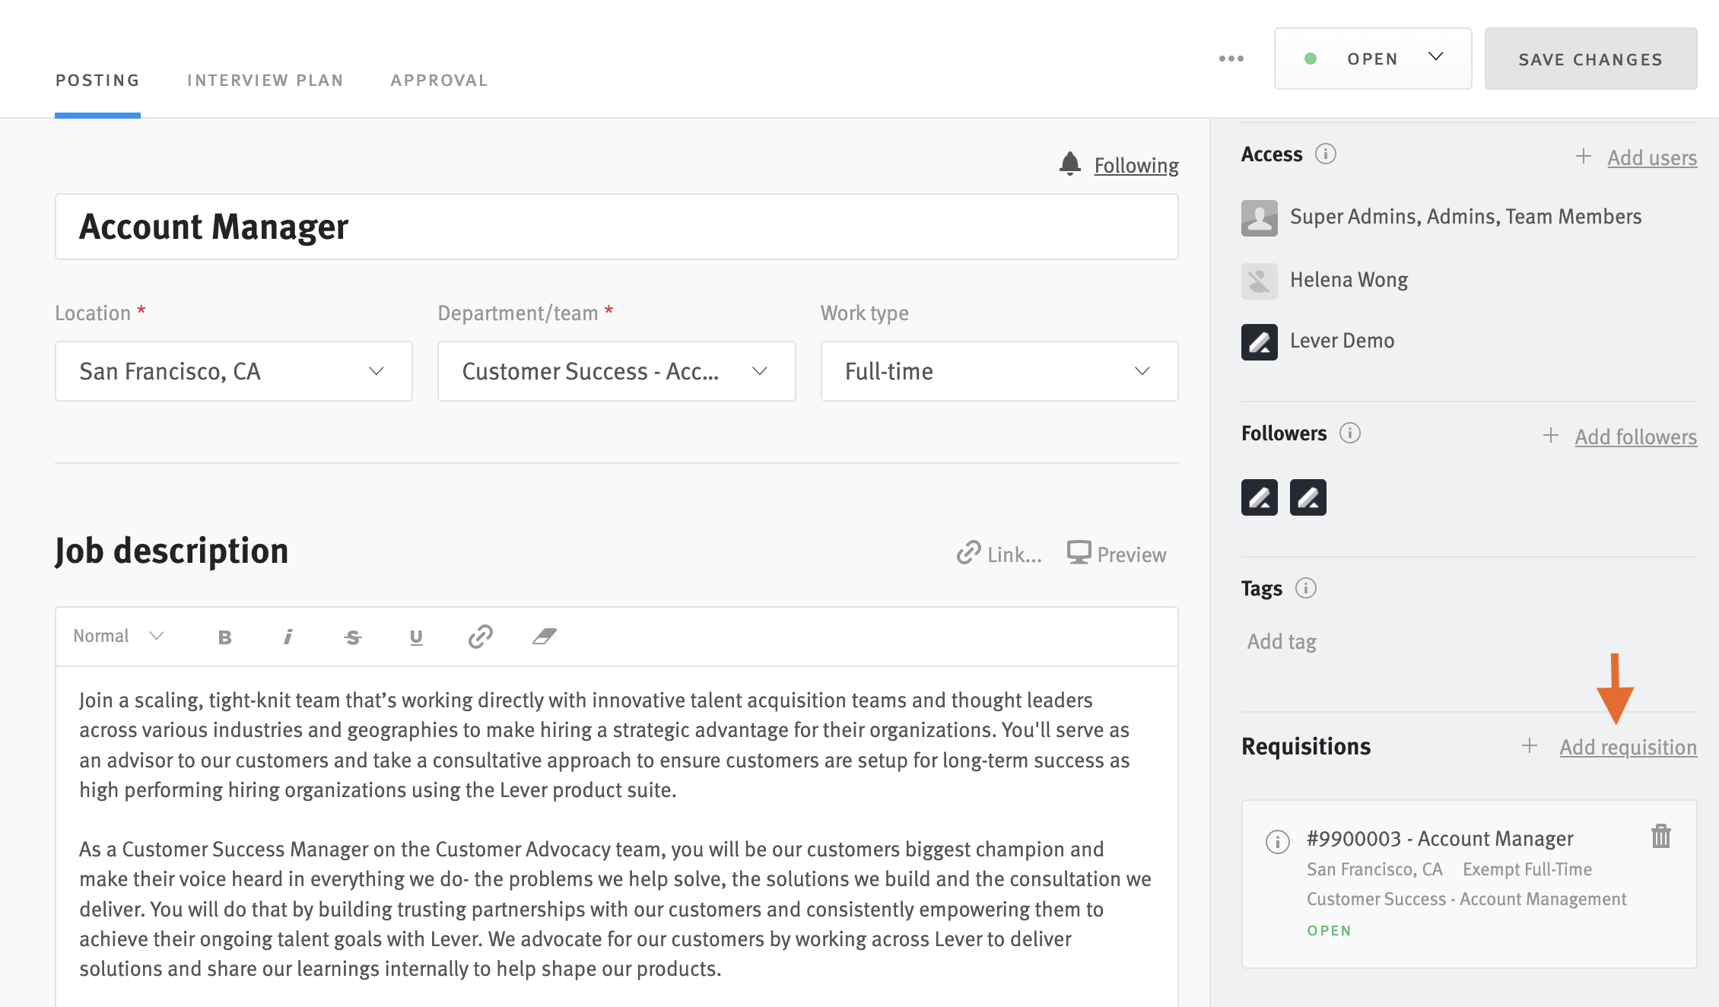Expand the San Francisco location dropdown

pos(376,371)
